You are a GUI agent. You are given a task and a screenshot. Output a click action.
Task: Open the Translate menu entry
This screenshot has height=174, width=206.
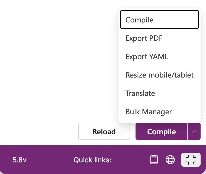(159, 93)
